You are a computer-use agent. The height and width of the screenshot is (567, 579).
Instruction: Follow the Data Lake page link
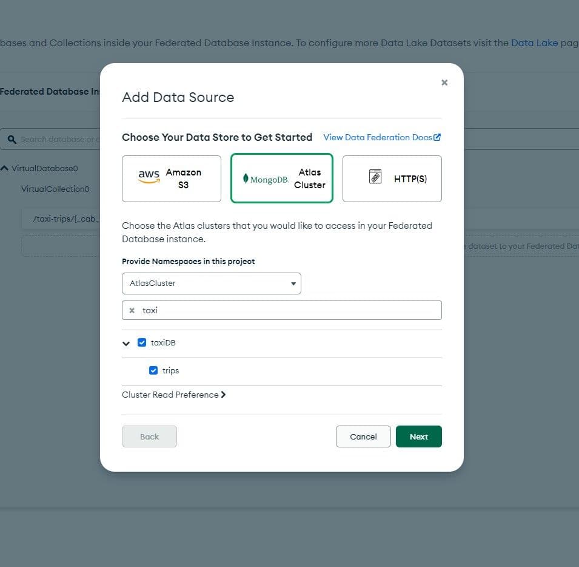534,43
